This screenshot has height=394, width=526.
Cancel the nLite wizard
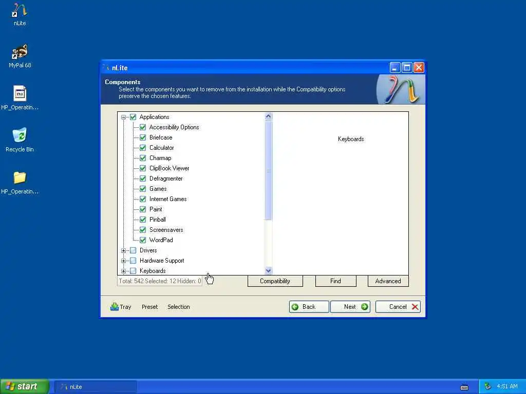point(398,307)
